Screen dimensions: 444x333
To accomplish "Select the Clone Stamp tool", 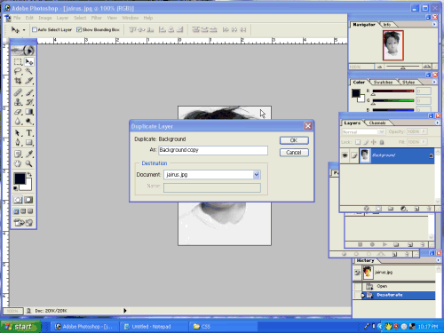I will point(18,102).
